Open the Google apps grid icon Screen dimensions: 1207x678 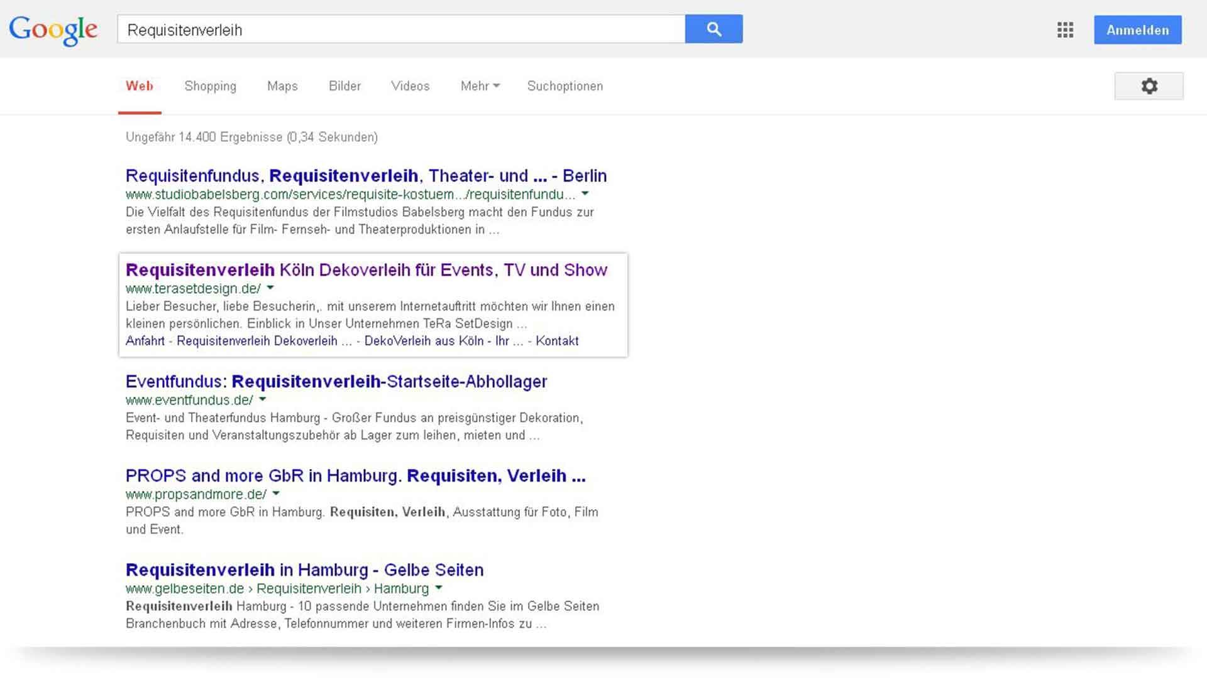[x=1065, y=30]
